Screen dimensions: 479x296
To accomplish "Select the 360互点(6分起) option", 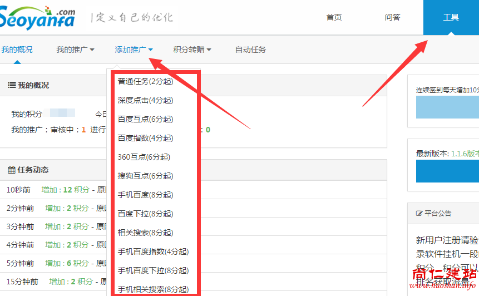I will 144,157.
